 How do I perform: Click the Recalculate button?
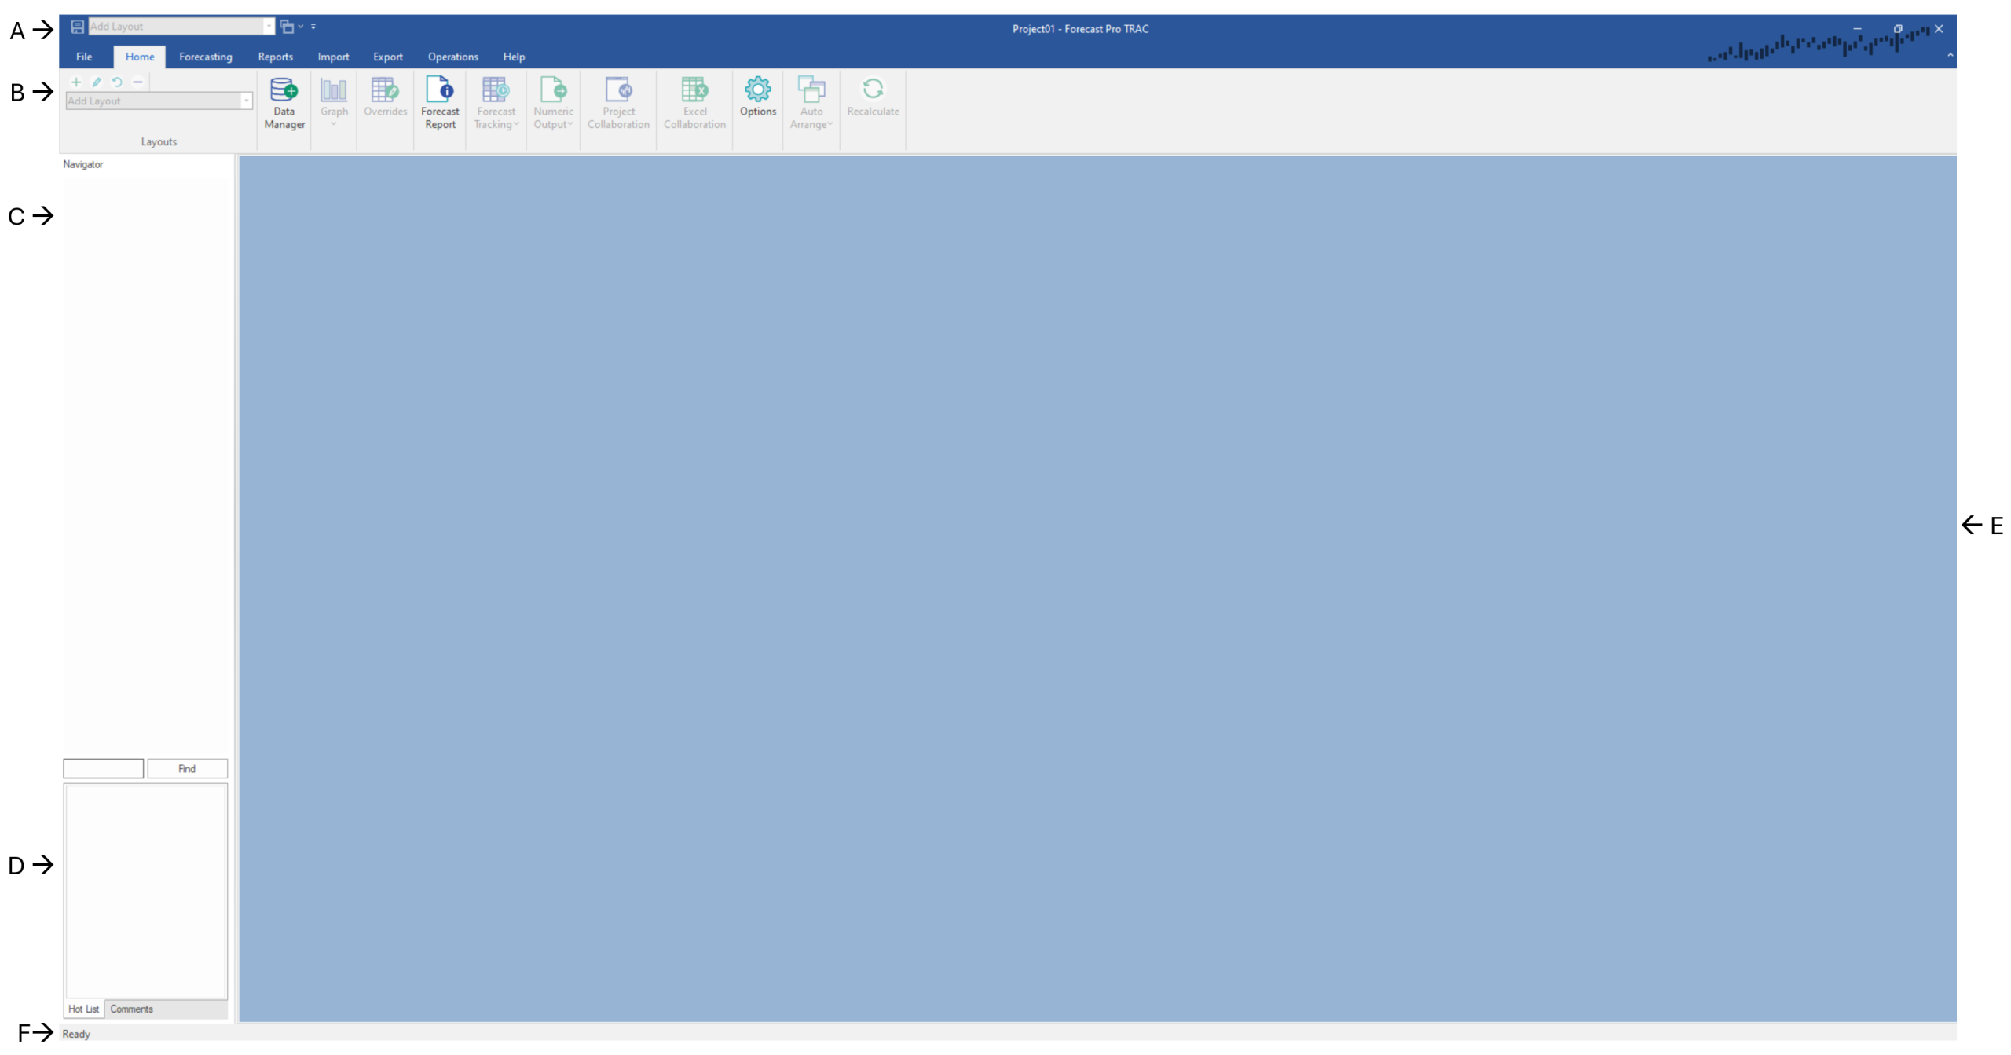[873, 97]
